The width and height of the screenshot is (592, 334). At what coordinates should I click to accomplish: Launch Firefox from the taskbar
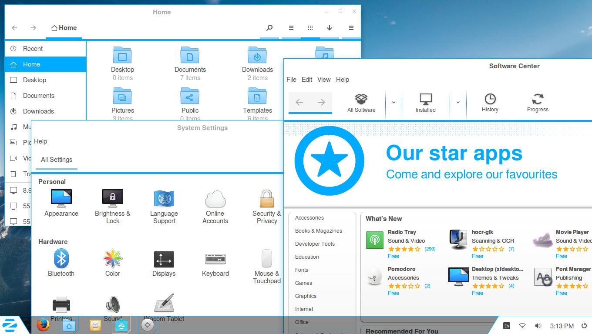click(x=43, y=325)
